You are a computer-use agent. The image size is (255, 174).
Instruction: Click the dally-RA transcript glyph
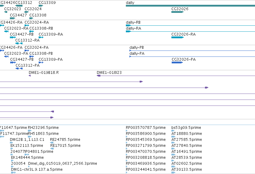191,31
